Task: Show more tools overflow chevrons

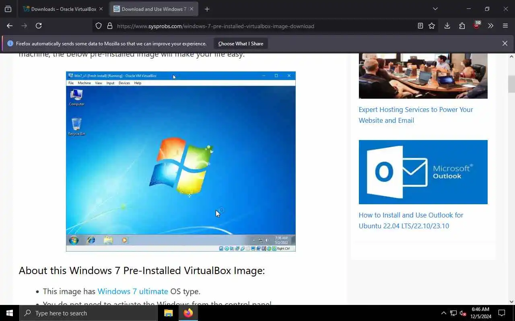Action: 490,26
